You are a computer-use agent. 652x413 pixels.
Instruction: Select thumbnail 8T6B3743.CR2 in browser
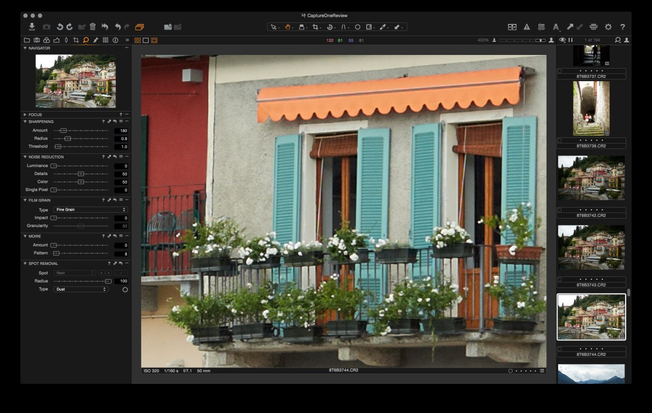click(591, 247)
